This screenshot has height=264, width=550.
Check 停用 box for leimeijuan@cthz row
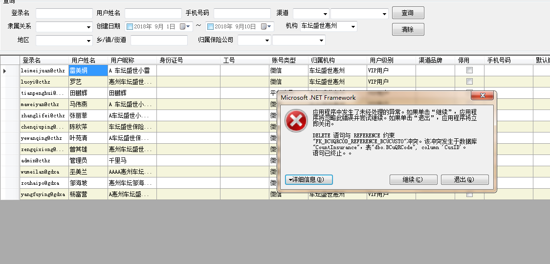469,70
